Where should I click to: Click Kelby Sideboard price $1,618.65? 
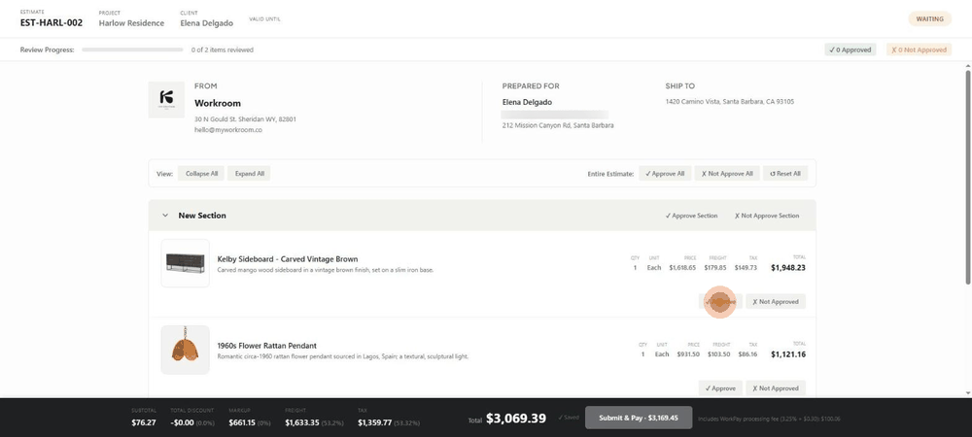(x=682, y=268)
